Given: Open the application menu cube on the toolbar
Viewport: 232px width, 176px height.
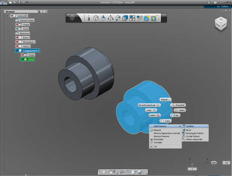Looking at the screenshot, I should (72, 18).
